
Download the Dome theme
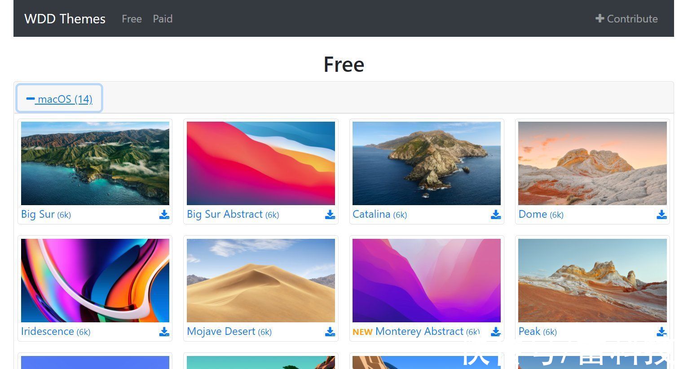click(x=661, y=215)
